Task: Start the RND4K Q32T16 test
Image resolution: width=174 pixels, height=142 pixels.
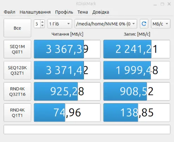Action: [x=17, y=91]
